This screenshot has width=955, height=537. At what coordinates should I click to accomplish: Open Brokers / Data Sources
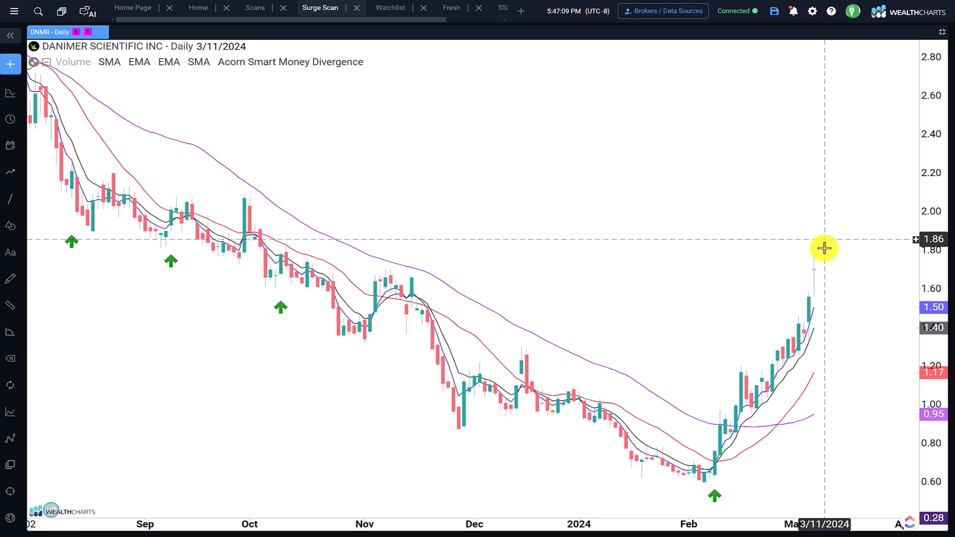click(663, 11)
